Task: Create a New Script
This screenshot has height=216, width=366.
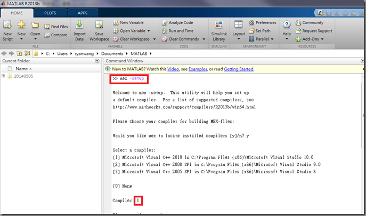Action: [7, 31]
